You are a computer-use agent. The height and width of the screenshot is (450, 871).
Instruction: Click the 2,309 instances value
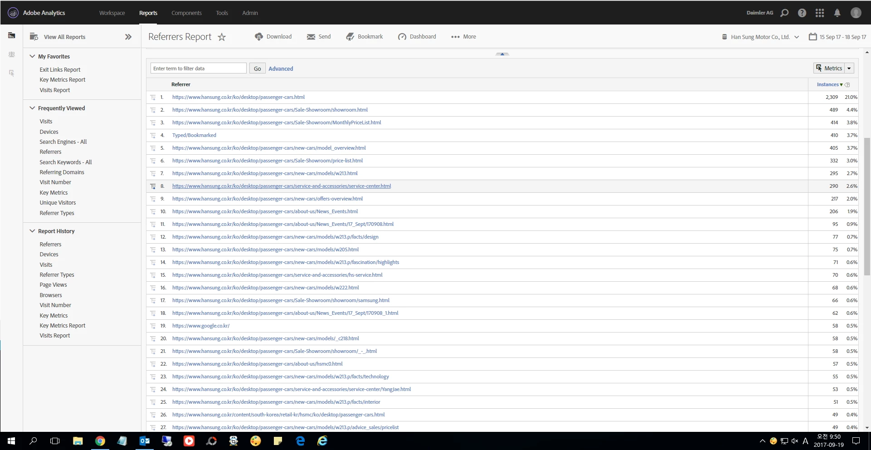pyautogui.click(x=832, y=97)
